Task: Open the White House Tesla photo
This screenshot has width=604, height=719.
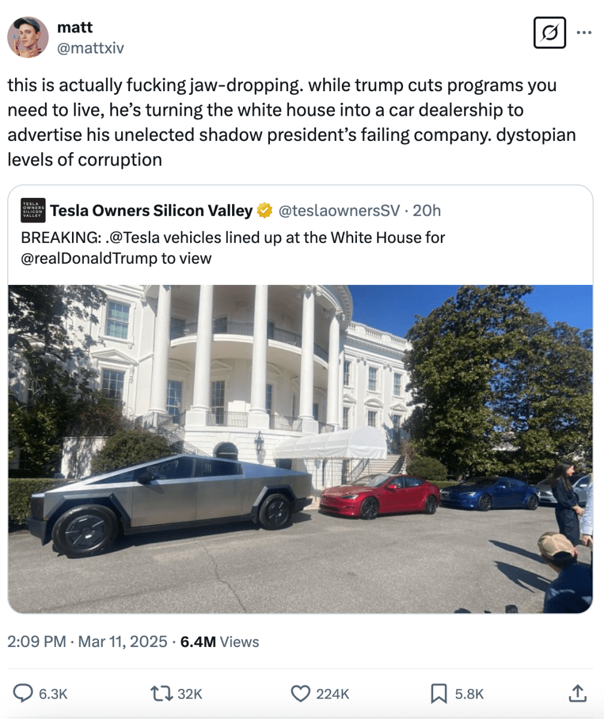Action: click(301, 449)
